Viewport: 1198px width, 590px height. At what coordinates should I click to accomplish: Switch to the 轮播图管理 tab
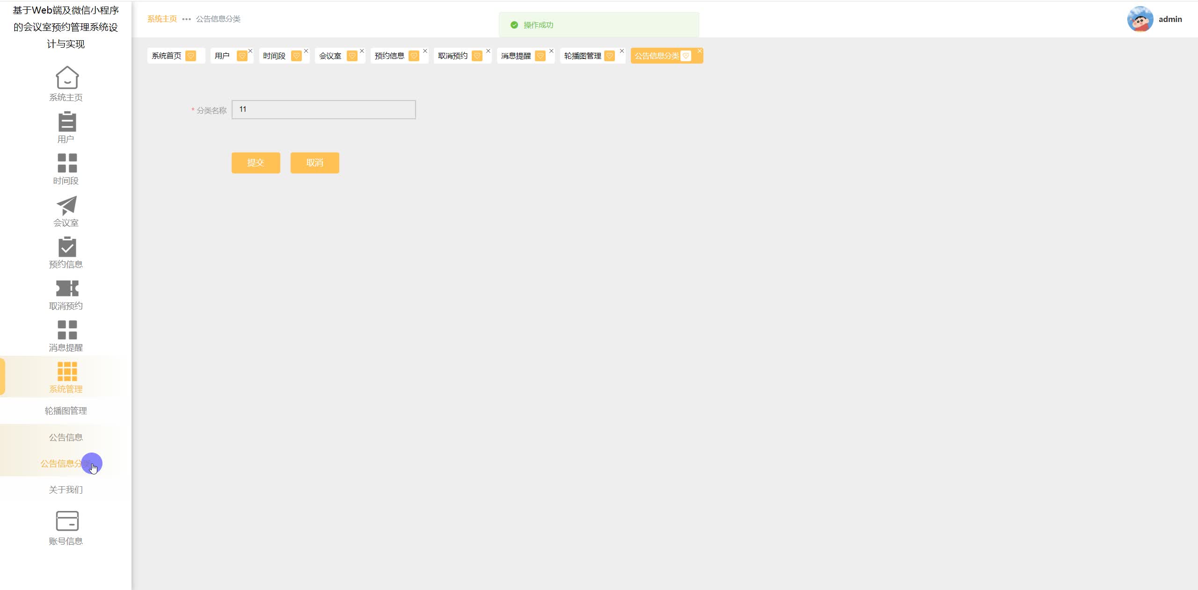(583, 56)
